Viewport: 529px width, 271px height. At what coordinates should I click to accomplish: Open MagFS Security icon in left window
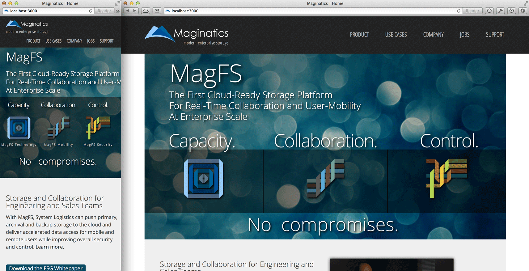click(98, 128)
